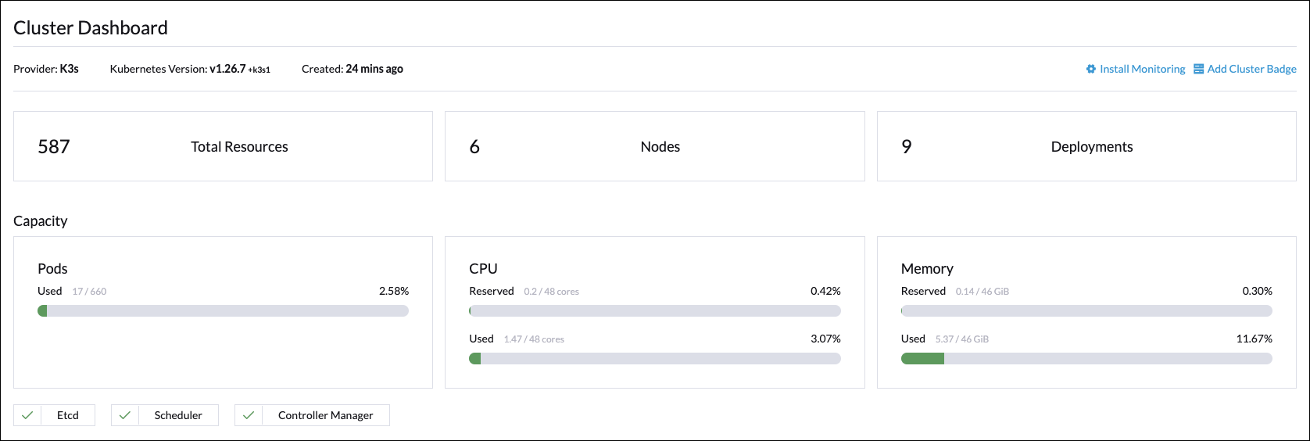
Task: Click the CPU Used progress bar
Action: [x=655, y=359]
